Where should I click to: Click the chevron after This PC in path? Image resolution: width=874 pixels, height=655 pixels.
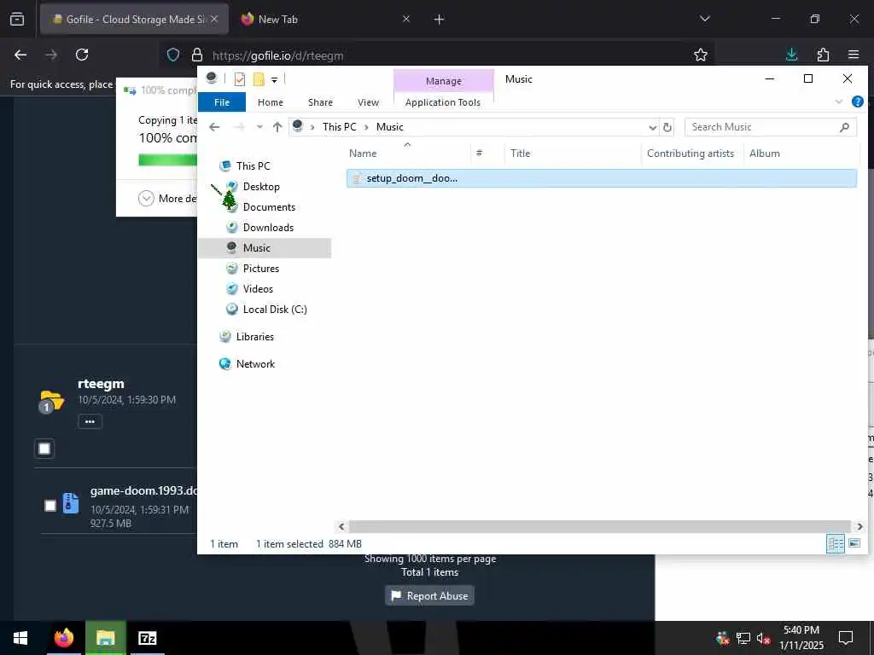(x=366, y=128)
